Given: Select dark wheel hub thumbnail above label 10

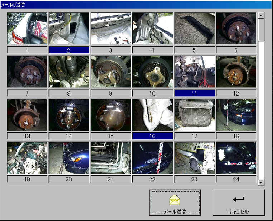Looking at the screenshot, I should pos(153,71).
